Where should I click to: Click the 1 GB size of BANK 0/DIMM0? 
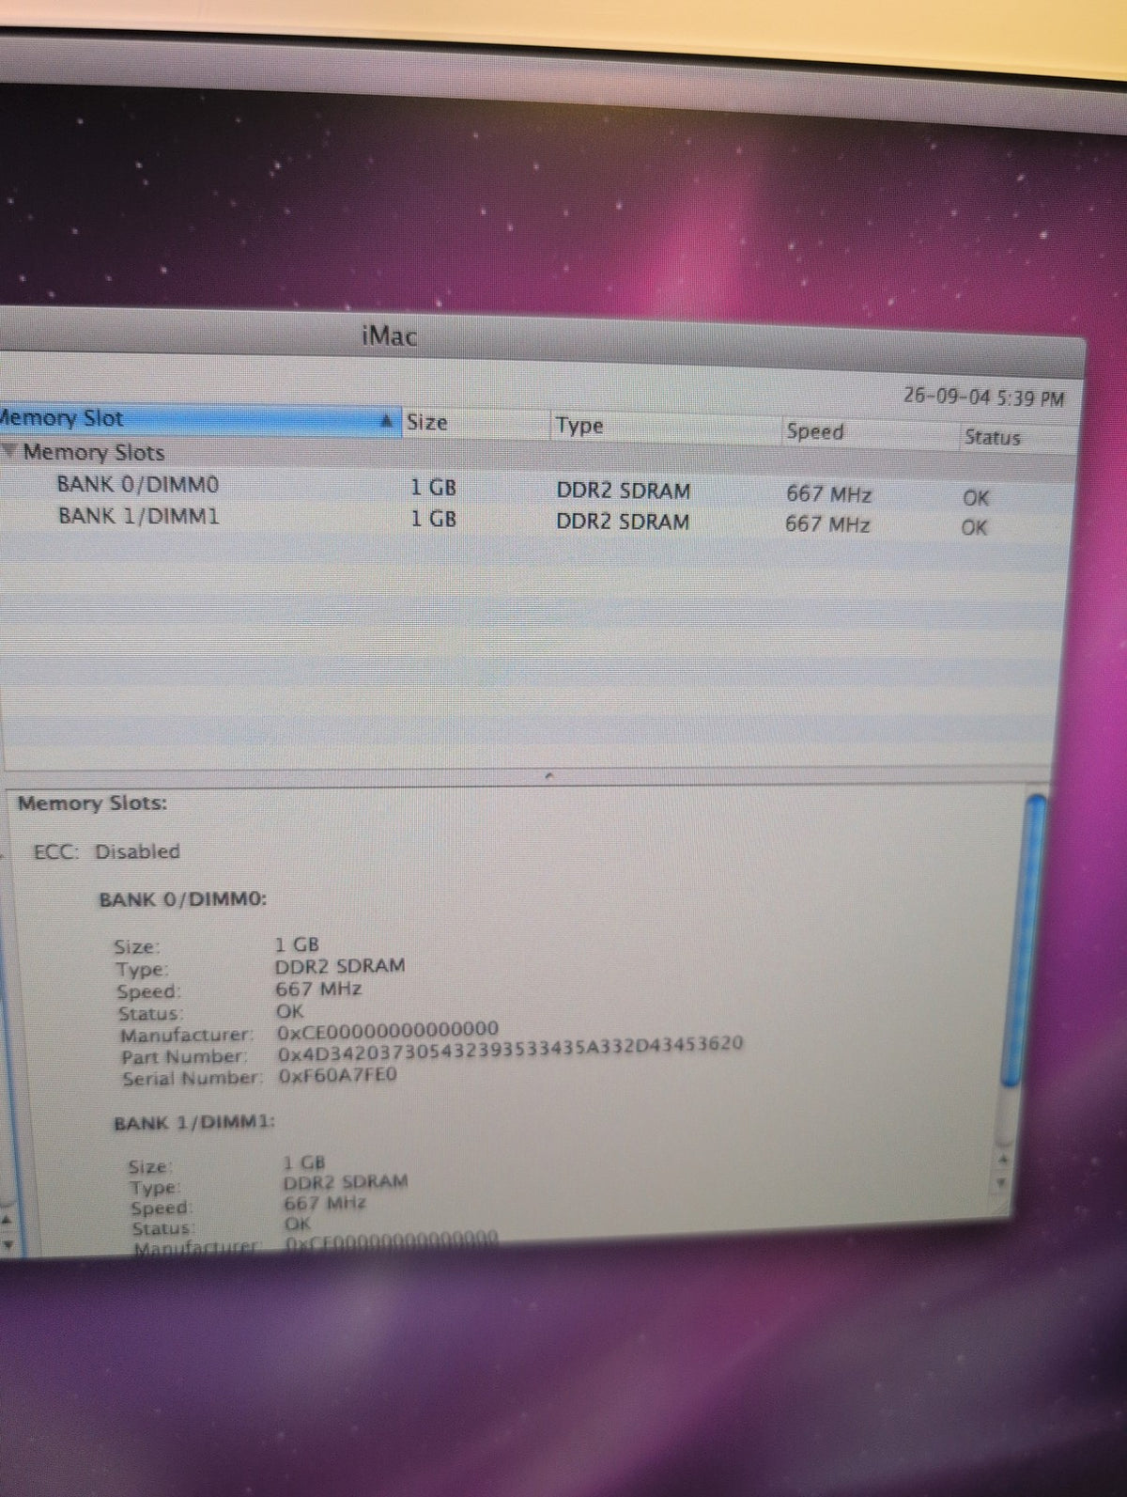tap(433, 488)
